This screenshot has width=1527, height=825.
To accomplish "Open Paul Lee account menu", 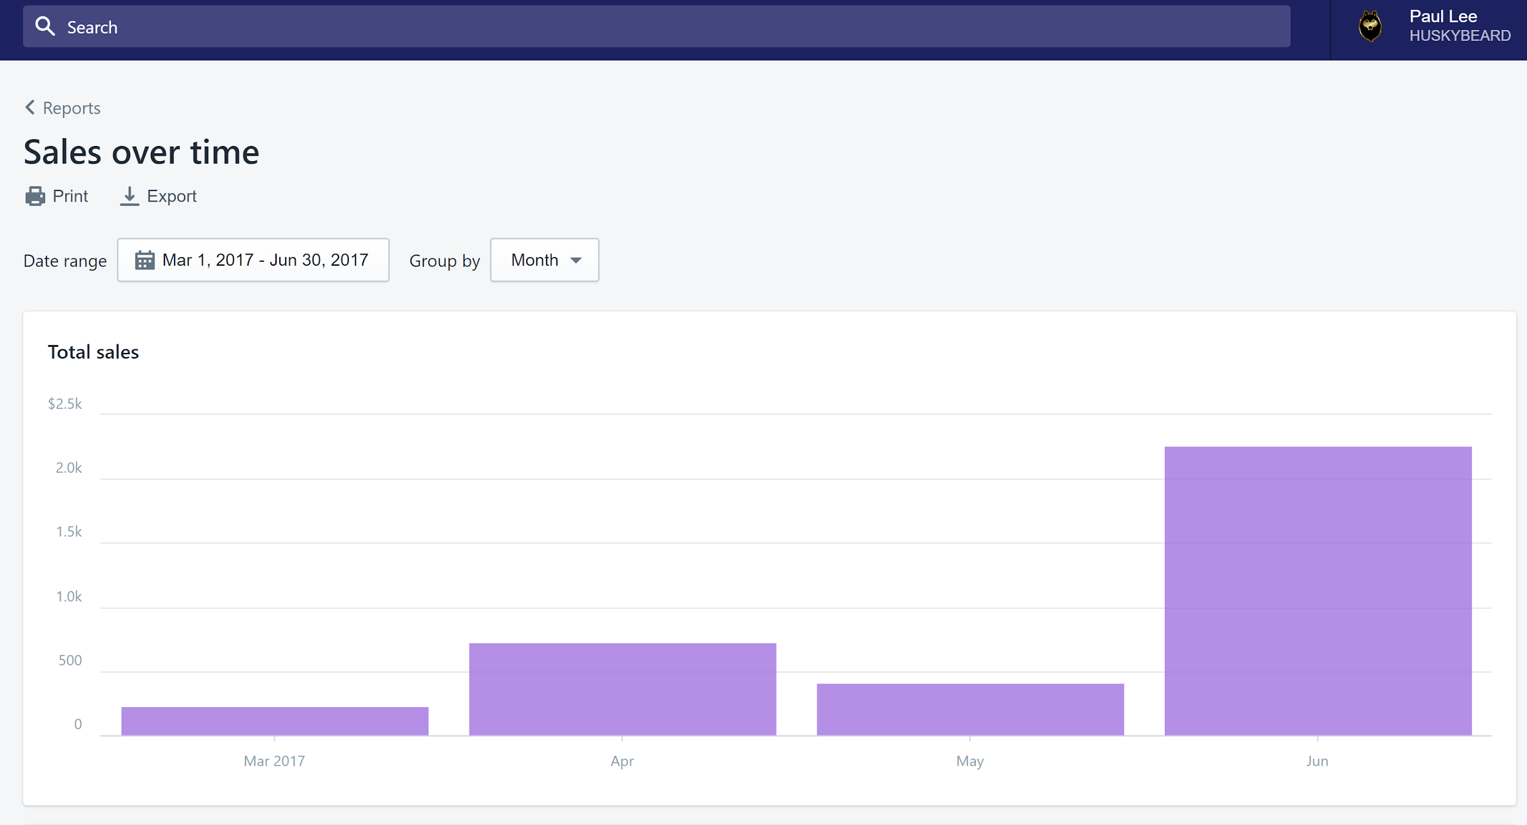I will 1442,16.
